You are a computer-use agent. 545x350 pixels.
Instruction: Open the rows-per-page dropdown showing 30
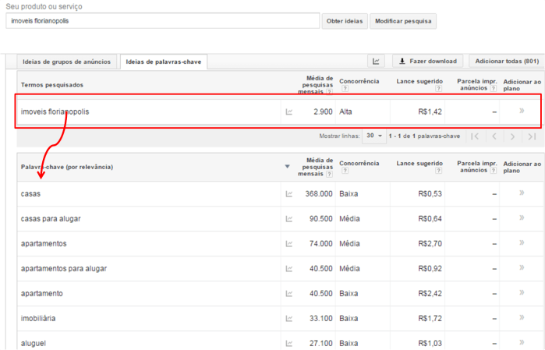(375, 136)
